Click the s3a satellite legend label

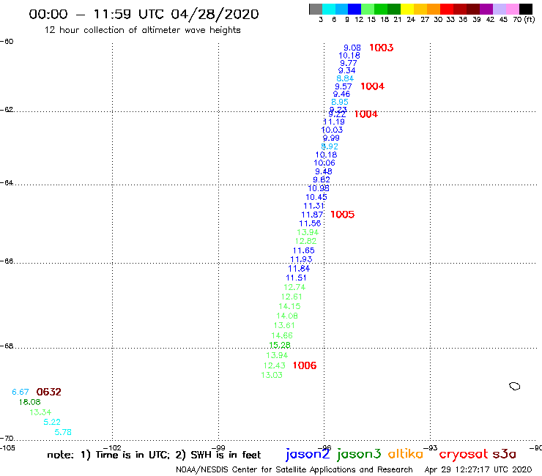505,455
